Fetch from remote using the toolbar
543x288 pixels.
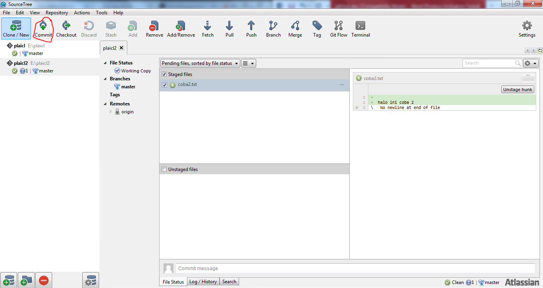point(208,28)
